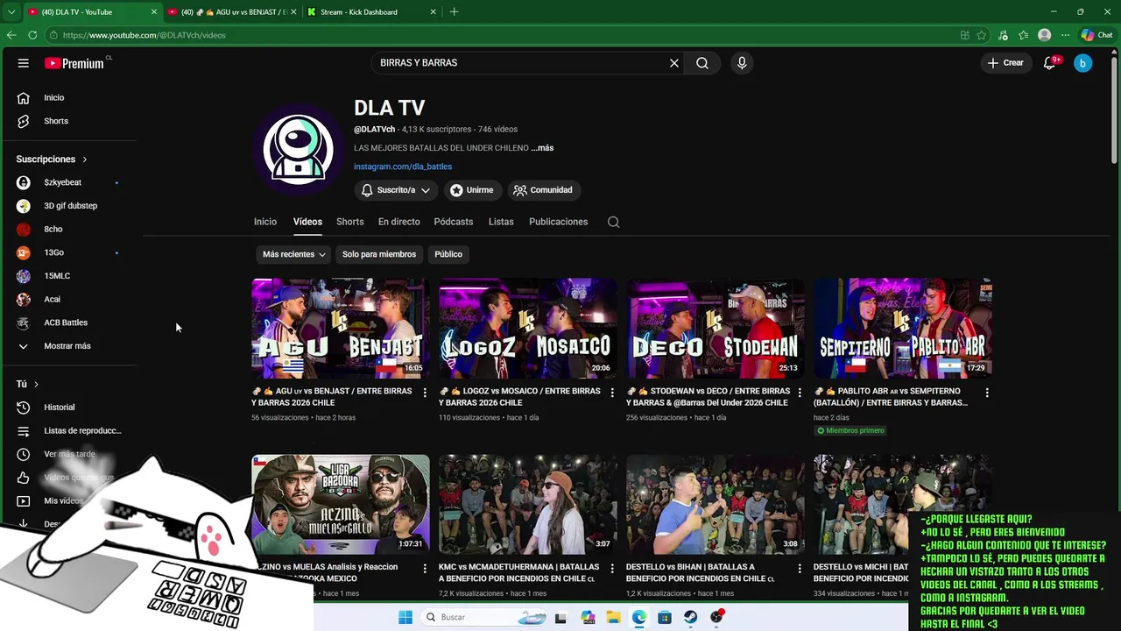Open browser tab list dropdown
The height and width of the screenshot is (631, 1121).
11,12
